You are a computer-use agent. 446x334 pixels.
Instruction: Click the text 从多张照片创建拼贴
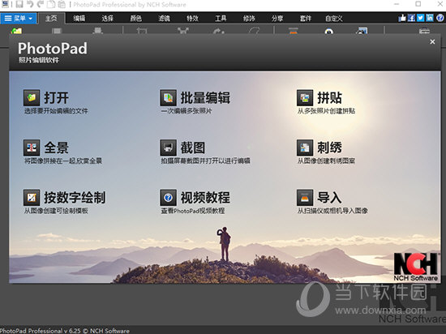pos(326,111)
